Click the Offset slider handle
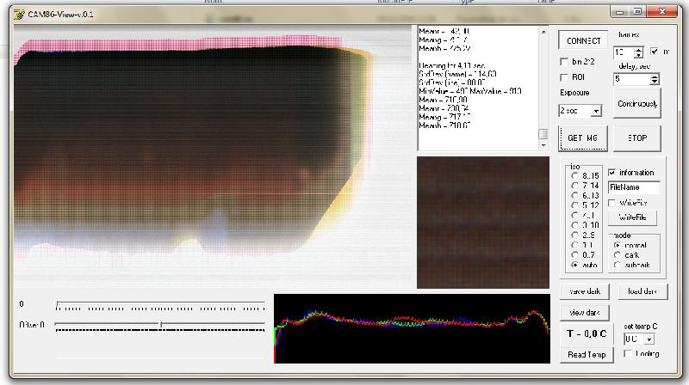 tap(161, 325)
